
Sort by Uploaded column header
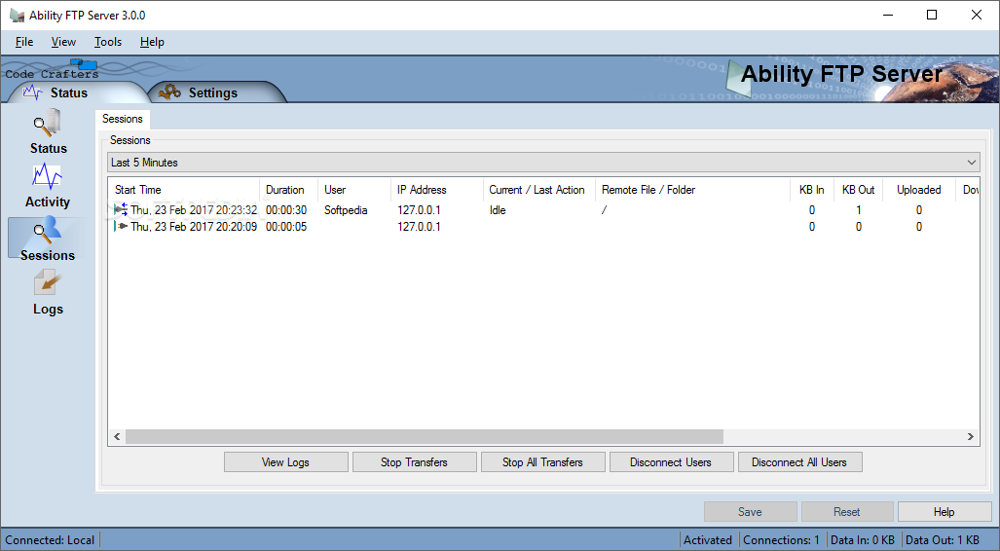(x=919, y=190)
